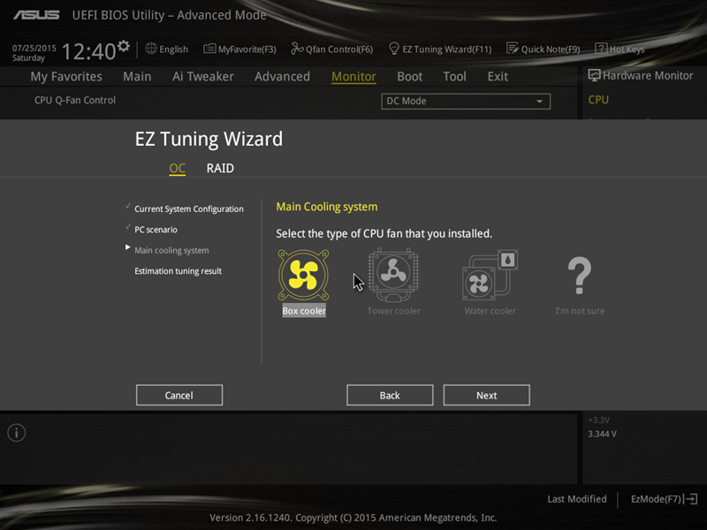Expand the DC Mode dropdown
The image size is (707, 530).
[x=466, y=101]
